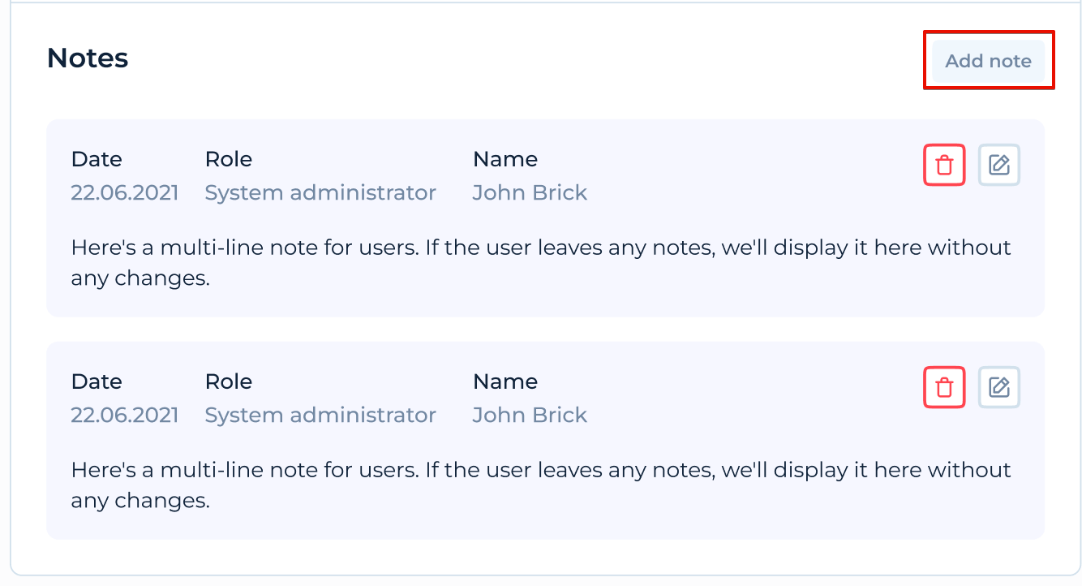The height and width of the screenshot is (586, 1082).
Task: Select the trash icon beside the top edit button
Action: [x=944, y=165]
